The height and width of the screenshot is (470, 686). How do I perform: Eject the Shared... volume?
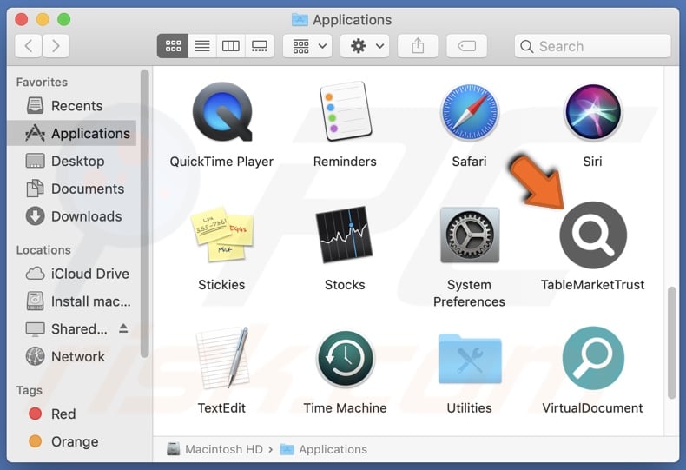123,328
